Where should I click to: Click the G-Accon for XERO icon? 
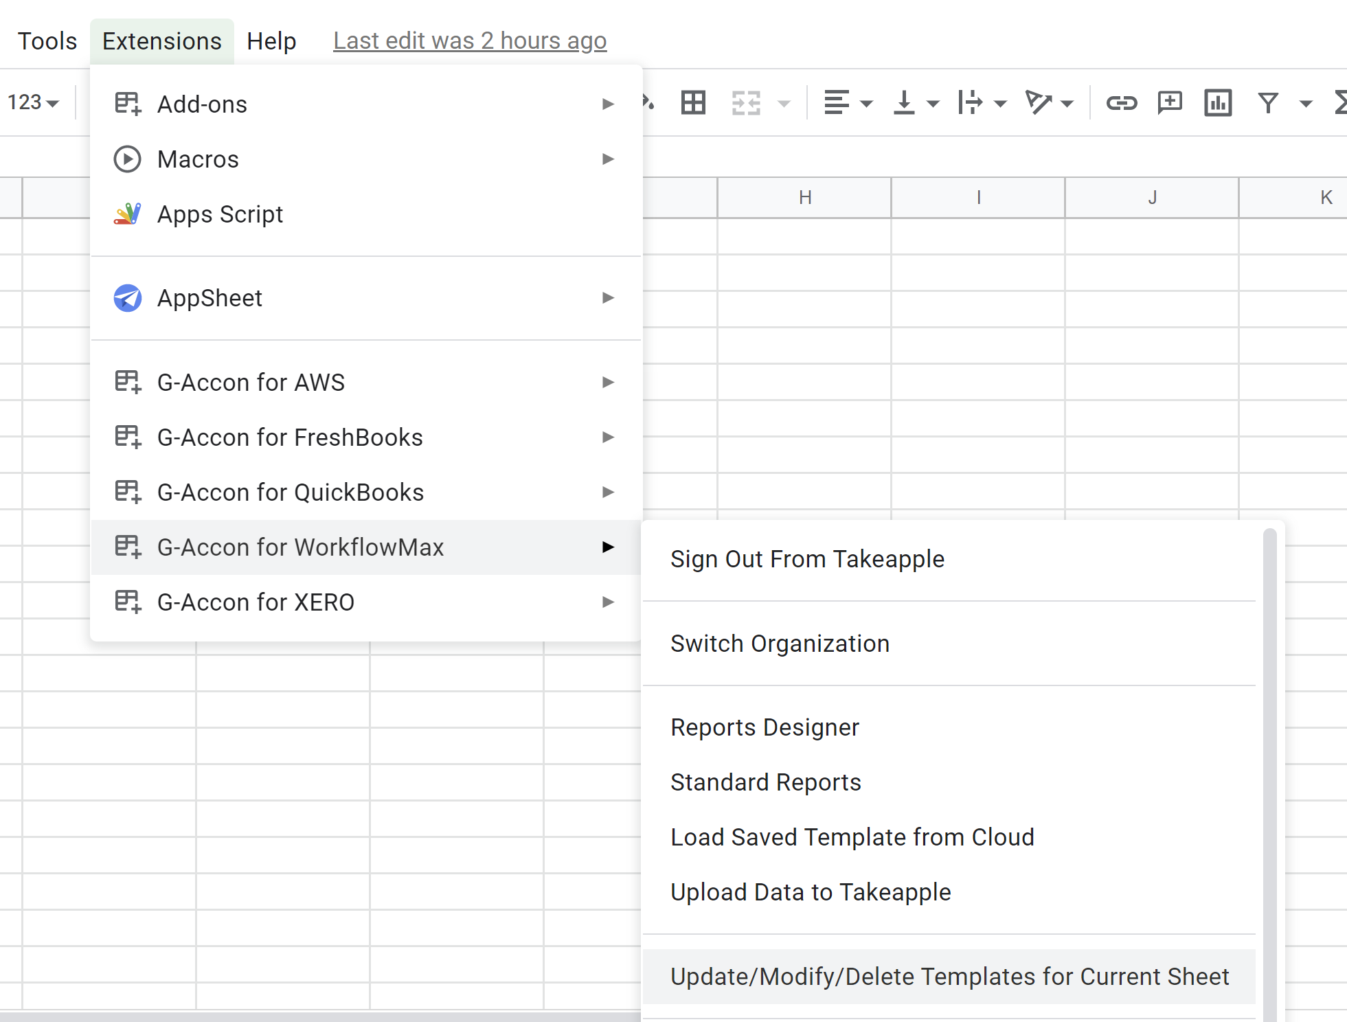click(x=128, y=602)
